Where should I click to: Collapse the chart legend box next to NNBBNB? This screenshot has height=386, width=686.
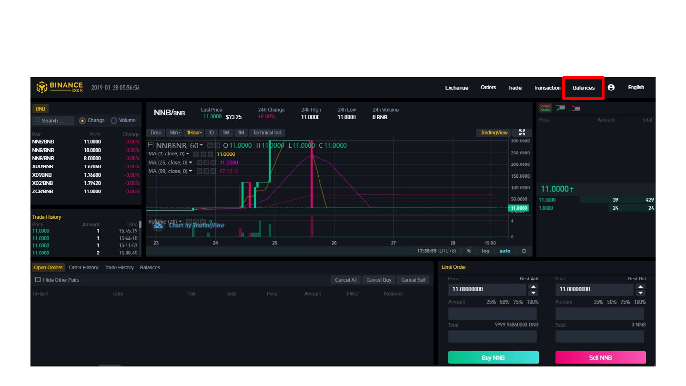coord(151,145)
